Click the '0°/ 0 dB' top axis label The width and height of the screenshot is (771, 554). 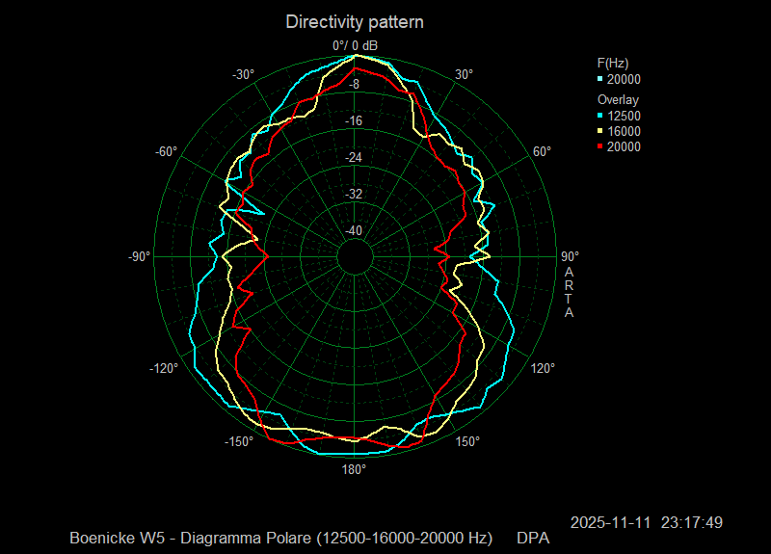click(x=356, y=45)
